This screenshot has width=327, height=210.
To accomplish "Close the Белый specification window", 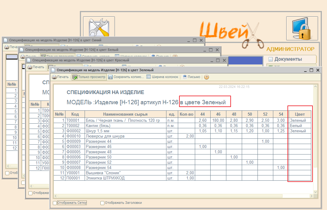I will 217,50.
